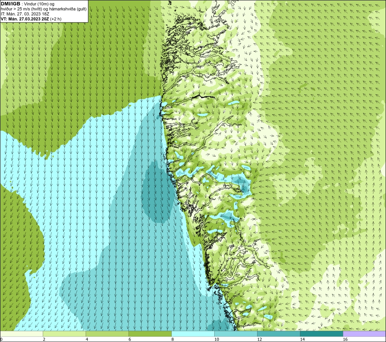The image size is (386, 342).
Task: Click the legend scale label '2'
Action: 44,339
